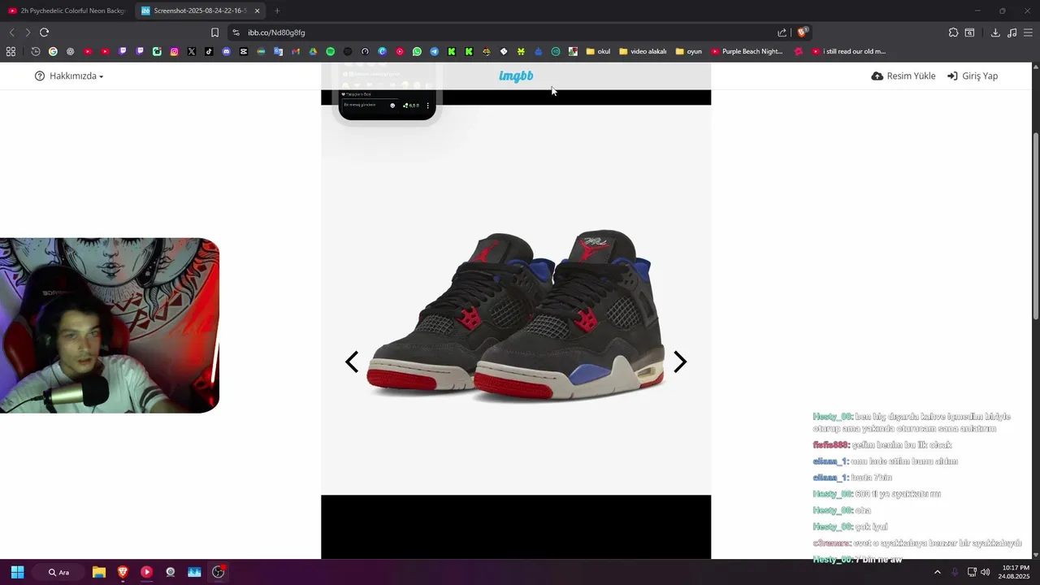The image size is (1040, 585).
Task: Open the X (Twitter) bookmark icon
Action: pyautogui.click(x=192, y=51)
